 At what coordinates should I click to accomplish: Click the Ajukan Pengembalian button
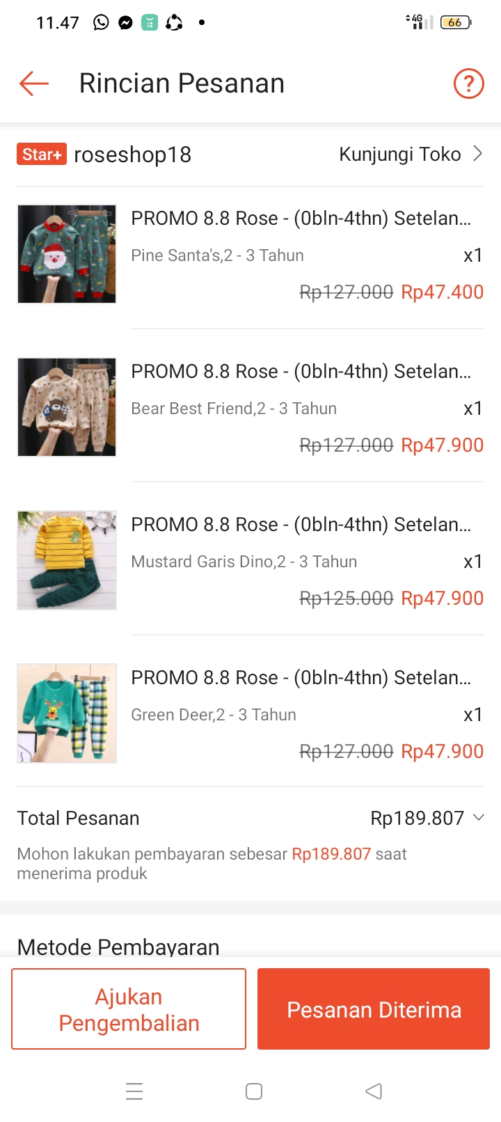coord(129,1009)
